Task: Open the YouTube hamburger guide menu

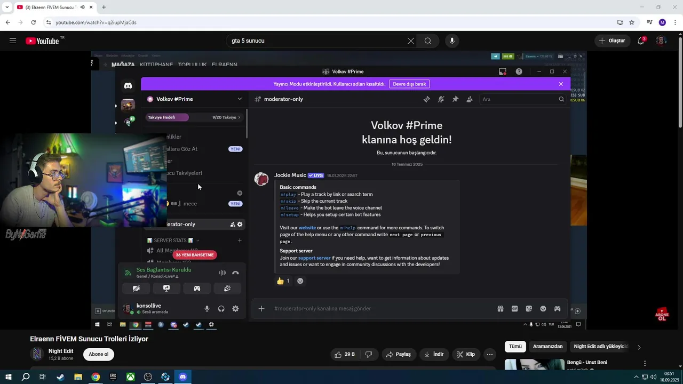Action: pyautogui.click(x=13, y=41)
